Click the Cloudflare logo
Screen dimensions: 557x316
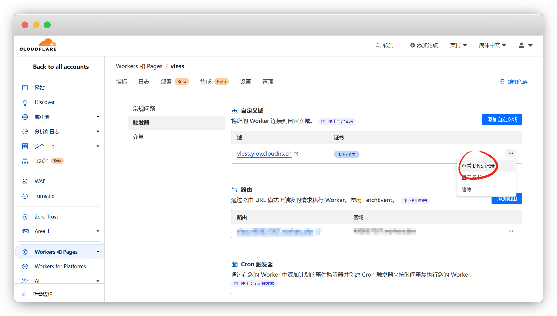click(x=38, y=45)
